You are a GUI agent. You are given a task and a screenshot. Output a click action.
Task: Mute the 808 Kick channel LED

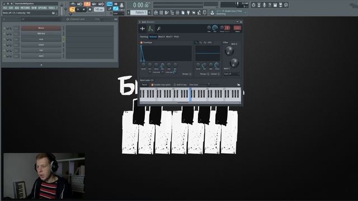pyautogui.click(x=4, y=33)
